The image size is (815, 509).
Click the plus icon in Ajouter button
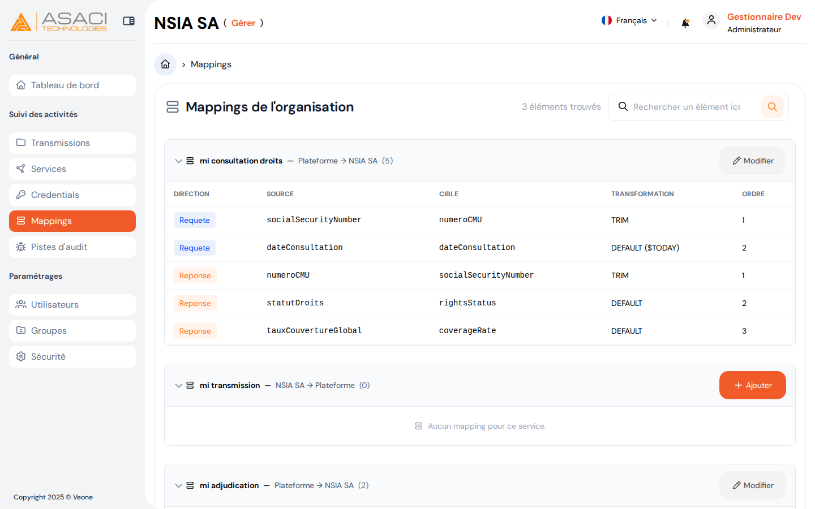(738, 385)
